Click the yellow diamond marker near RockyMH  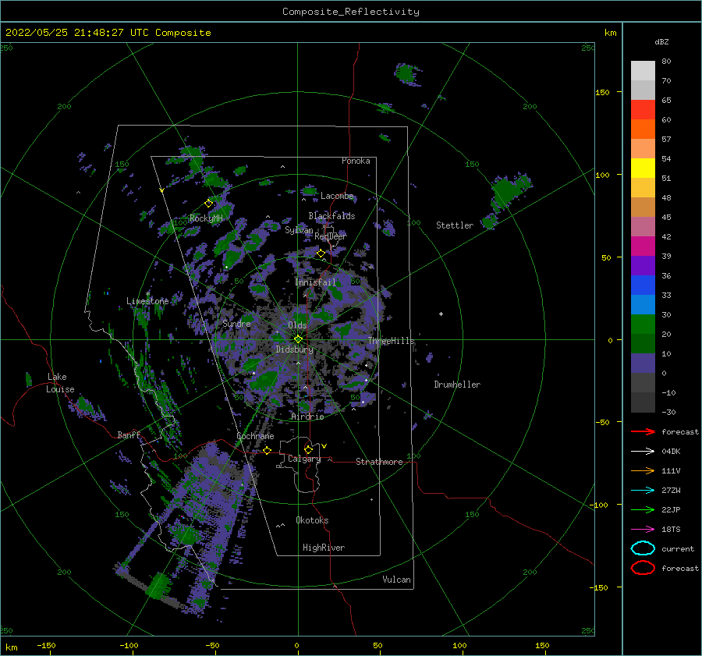pos(208,204)
